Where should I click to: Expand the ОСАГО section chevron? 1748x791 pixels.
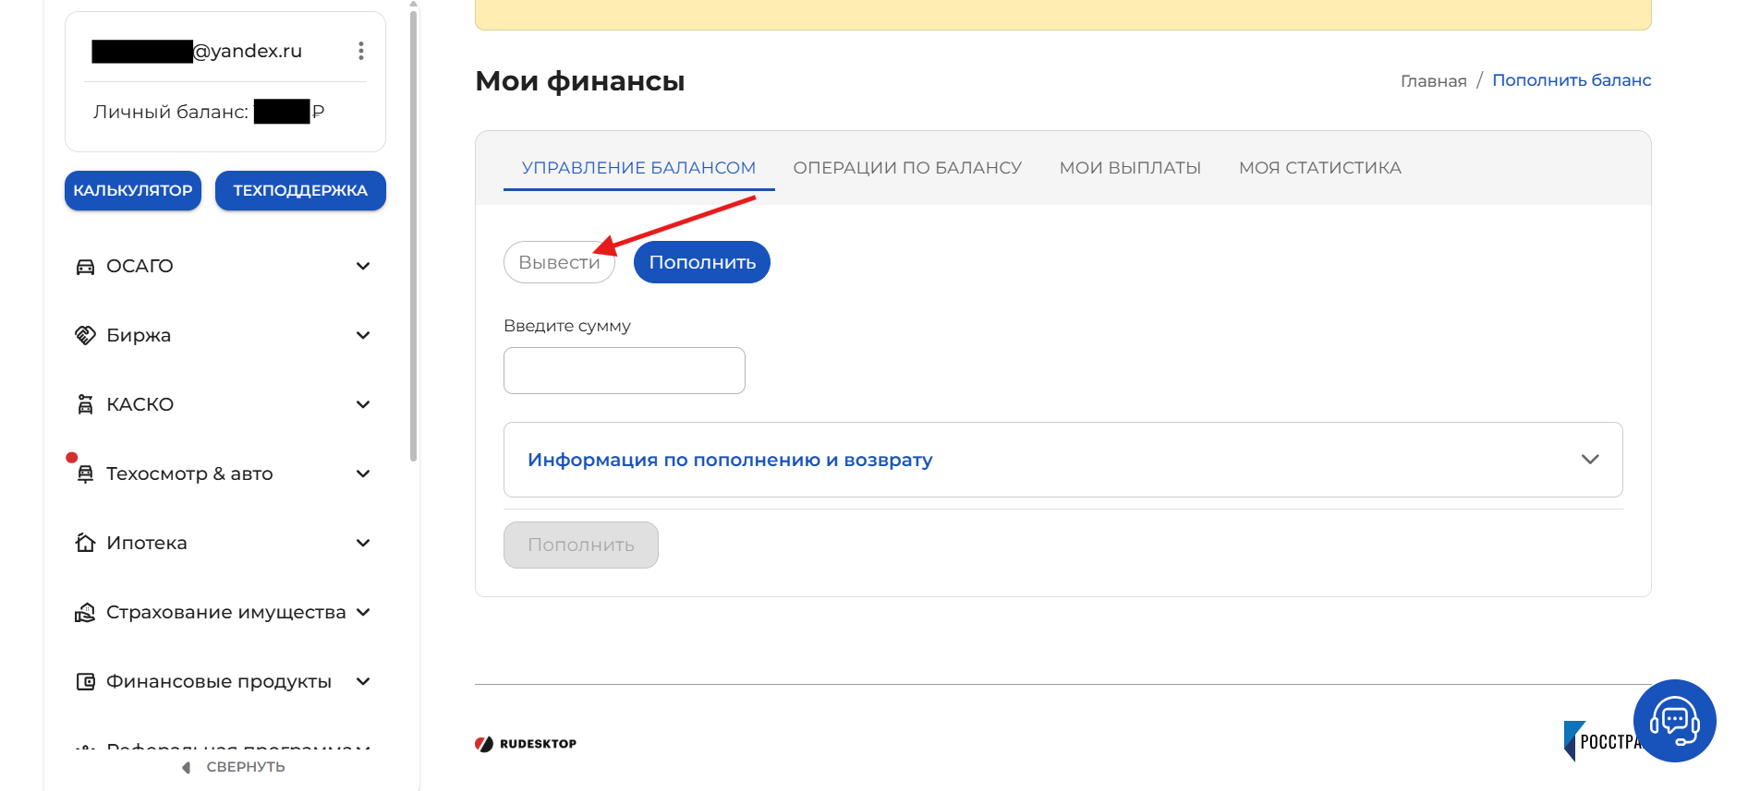coord(362,265)
